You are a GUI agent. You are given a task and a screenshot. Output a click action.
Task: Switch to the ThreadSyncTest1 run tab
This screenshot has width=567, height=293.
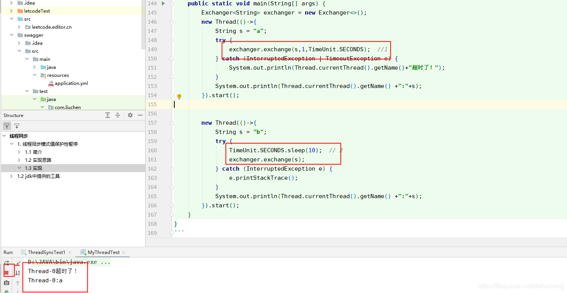coord(46,252)
